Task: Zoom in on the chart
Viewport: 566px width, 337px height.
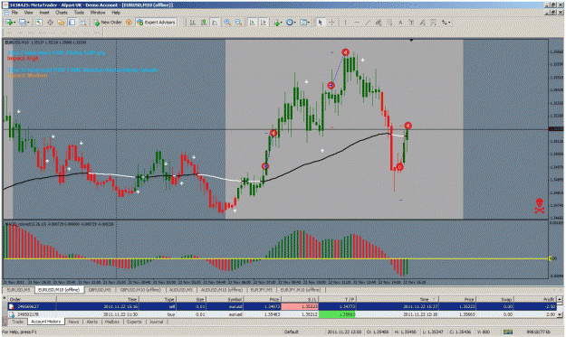Action: (227, 23)
